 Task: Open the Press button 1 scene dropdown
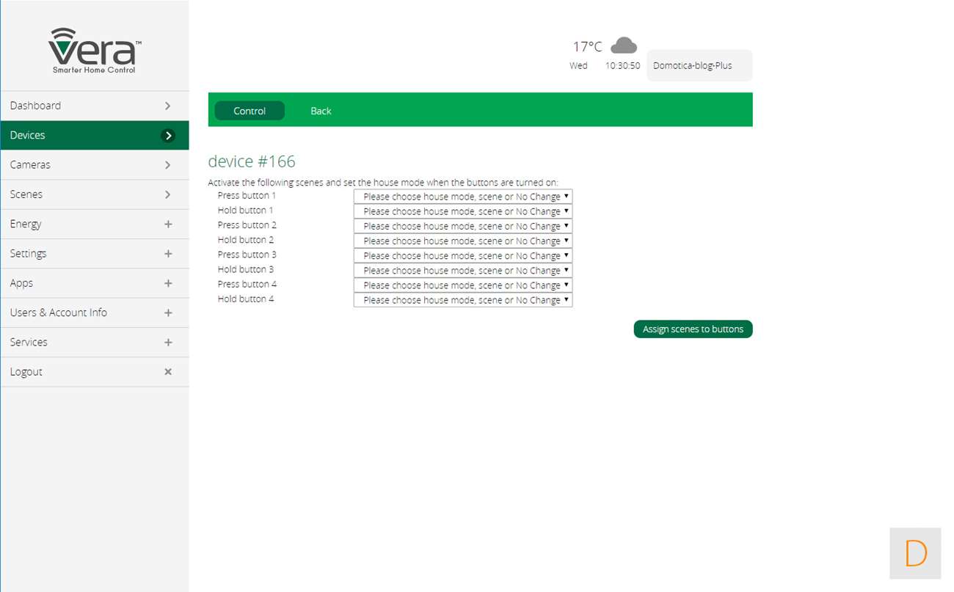pos(462,197)
